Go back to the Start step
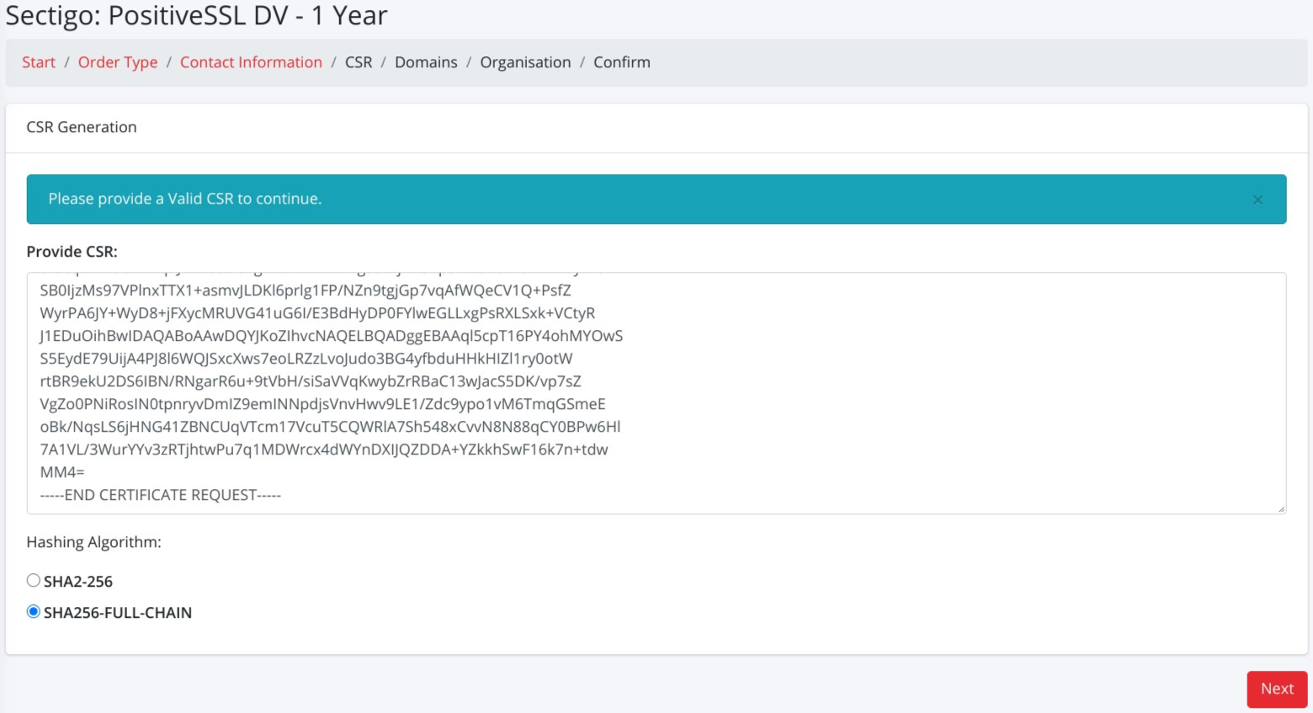This screenshot has width=1313, height=713. [39, 62]
